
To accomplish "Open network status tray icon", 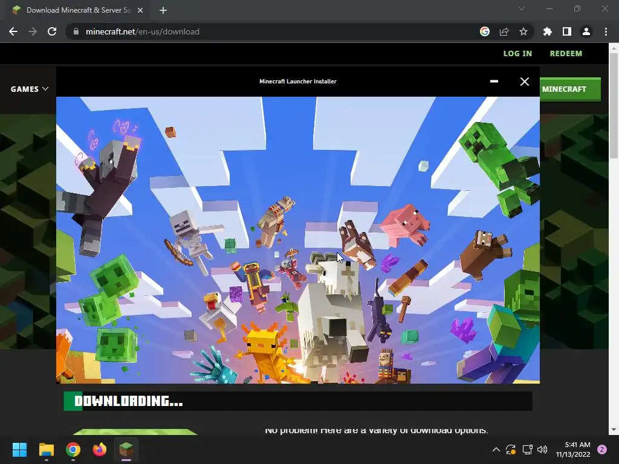I will pos(527,449).
